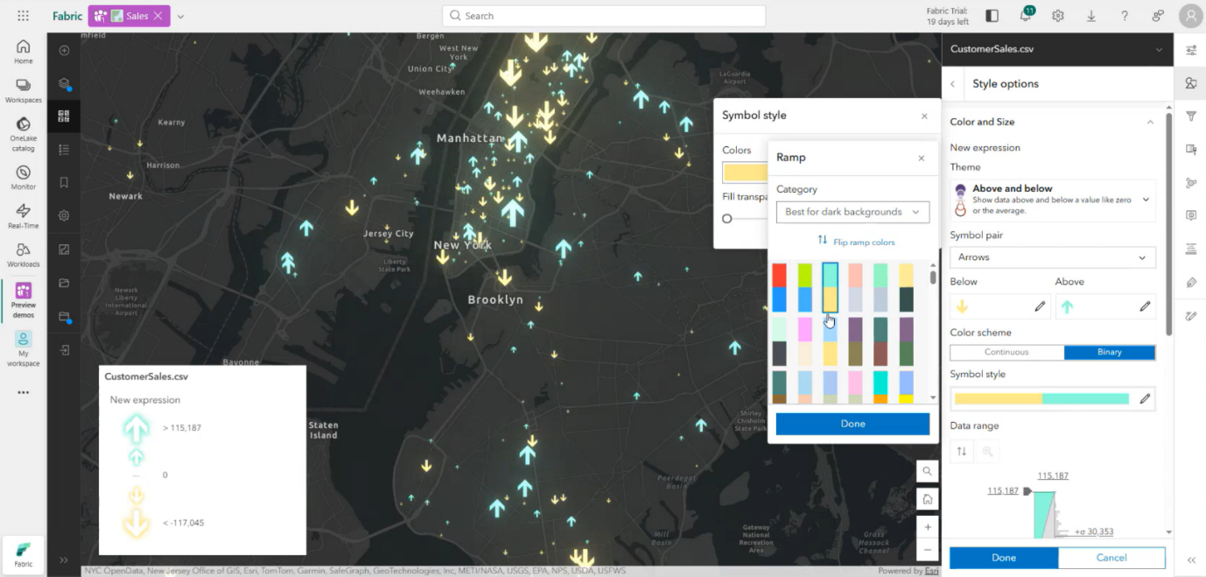The height and width of the screenshot is (577, 1206).
Task: Open the Best for dark backgrounds category dropdown
Action: pyautogui.click(x=852, y=212)
